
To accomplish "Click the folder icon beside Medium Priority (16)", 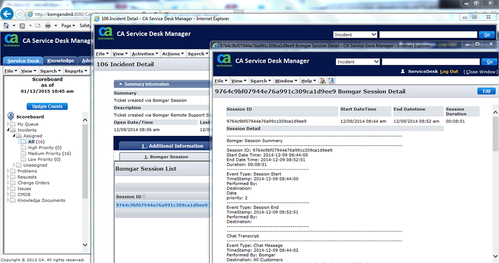I will pyautogui.click(x=23, y=154).
